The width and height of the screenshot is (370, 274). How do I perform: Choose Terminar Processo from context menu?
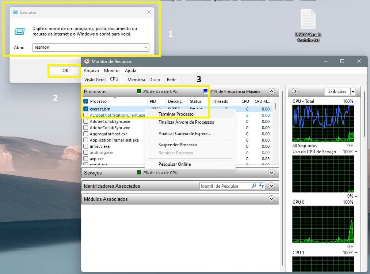coord(190,114)
